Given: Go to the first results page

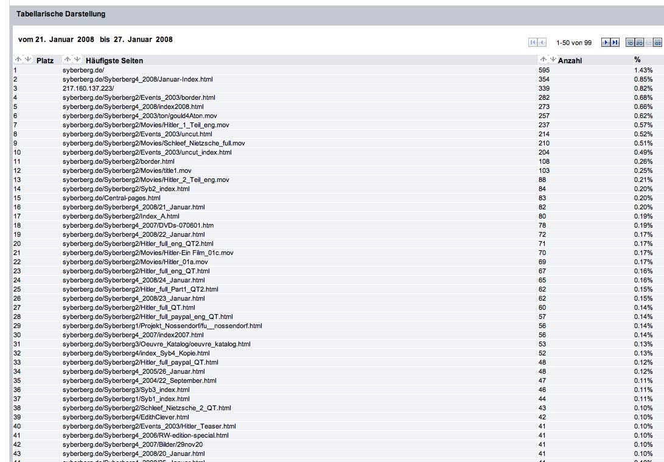Looking at the screenshot, I should coord(533,42).
